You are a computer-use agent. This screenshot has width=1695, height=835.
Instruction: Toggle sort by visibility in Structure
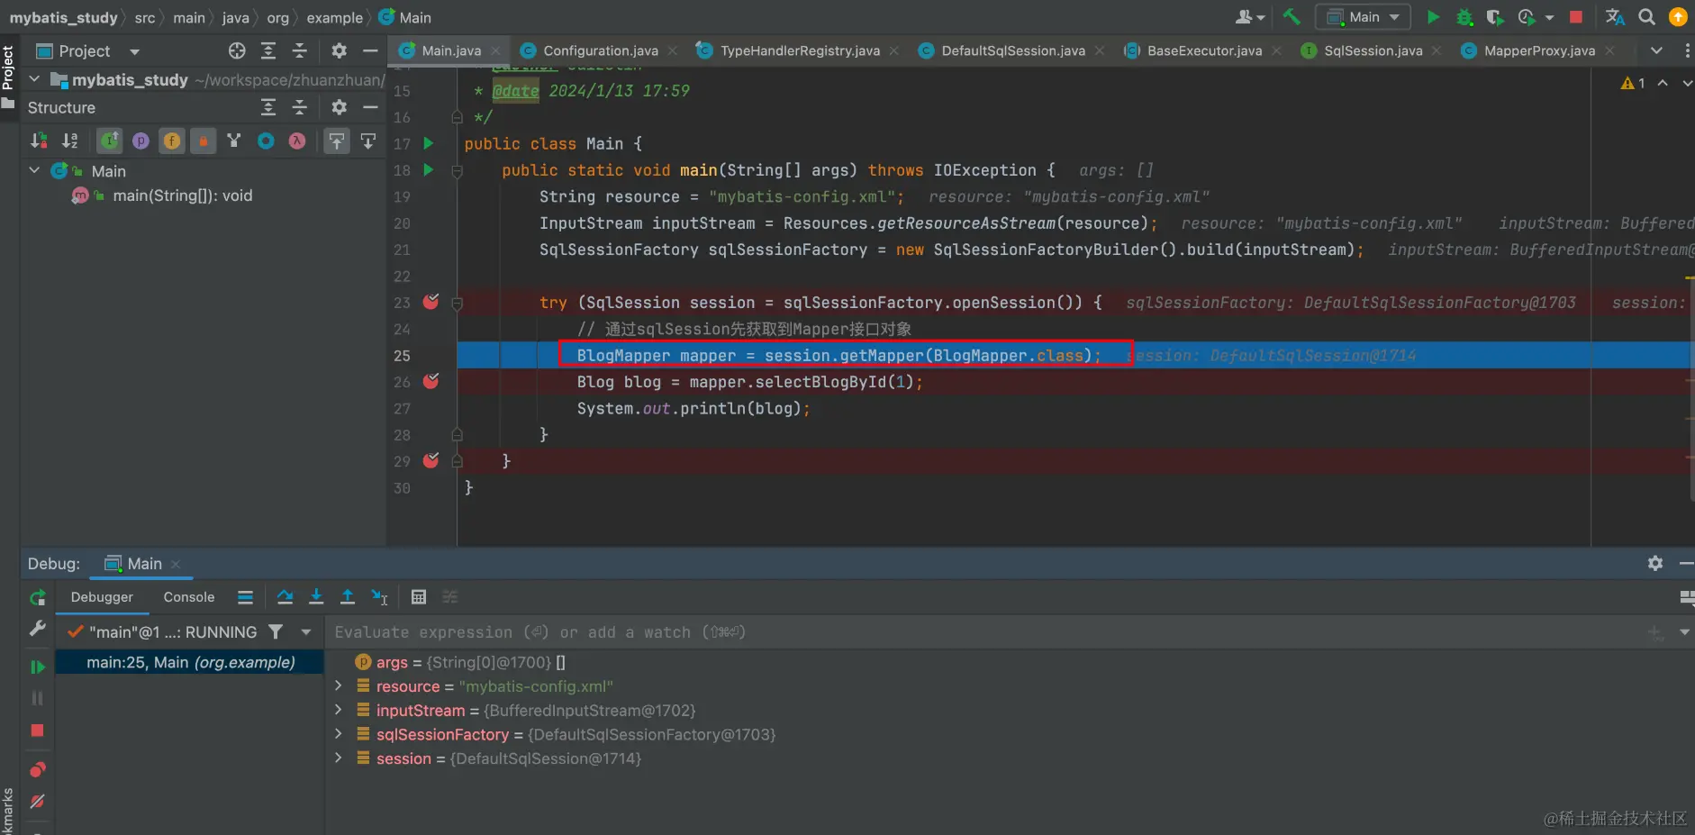coord(39,141)
